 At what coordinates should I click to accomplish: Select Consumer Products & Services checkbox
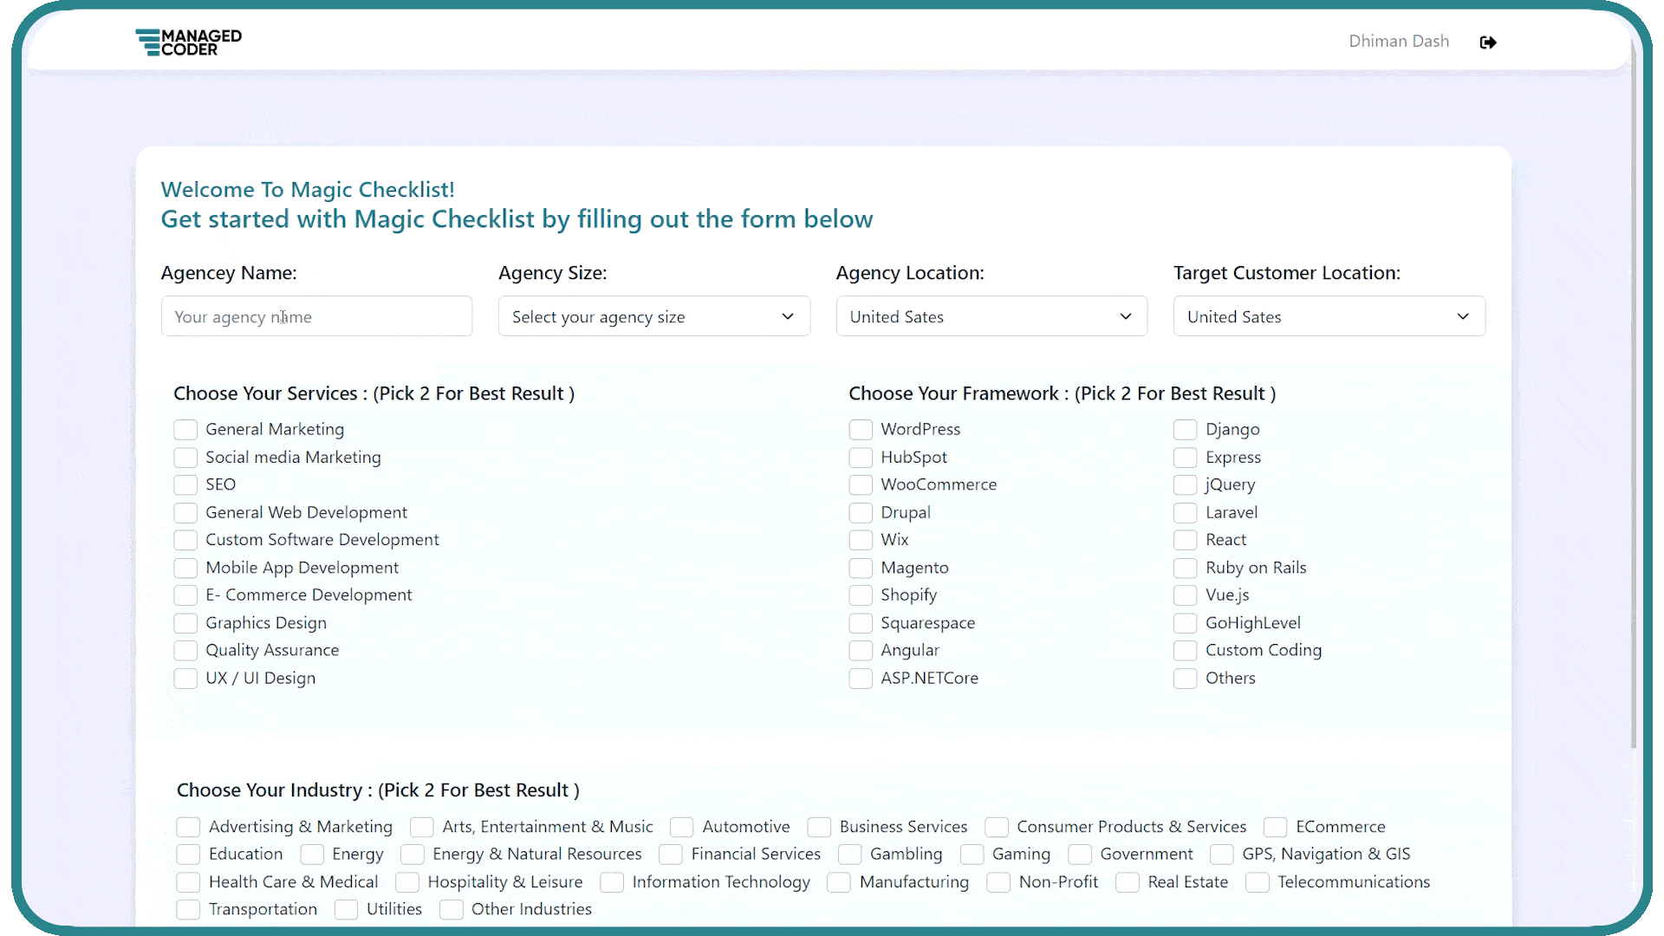pos(997,828)
